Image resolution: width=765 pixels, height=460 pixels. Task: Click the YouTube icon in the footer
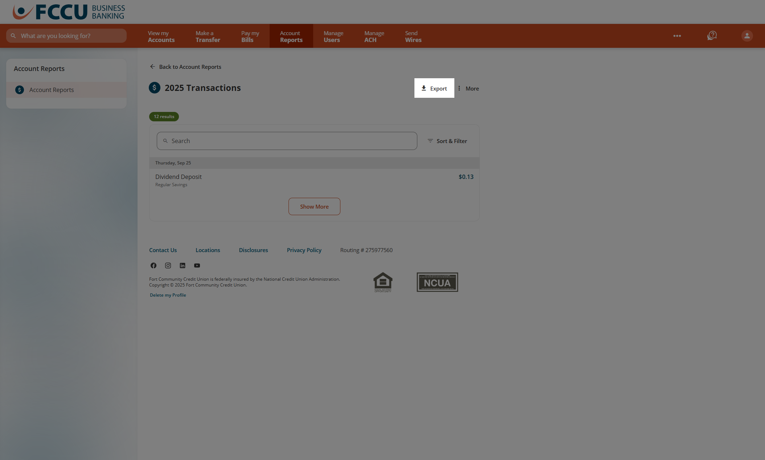[197, 265]
